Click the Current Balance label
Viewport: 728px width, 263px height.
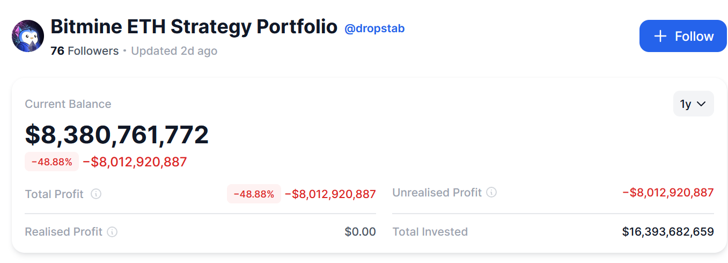tap(68, 104)
